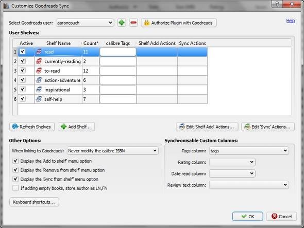Select the 'inspirational' shelf name

pos(57,90)
